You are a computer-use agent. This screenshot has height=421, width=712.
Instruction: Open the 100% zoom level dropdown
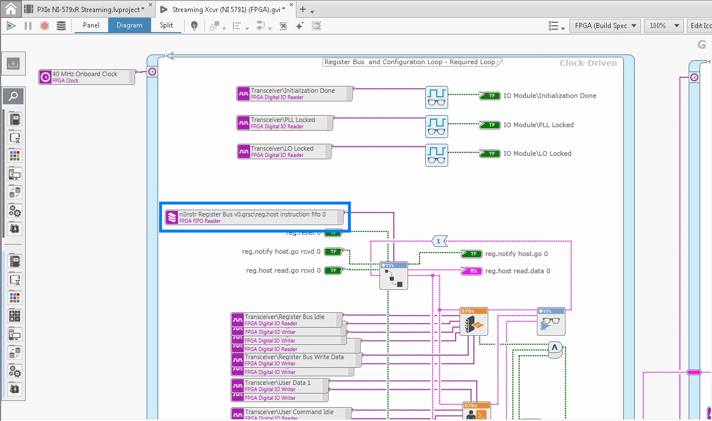pos(663,25)
